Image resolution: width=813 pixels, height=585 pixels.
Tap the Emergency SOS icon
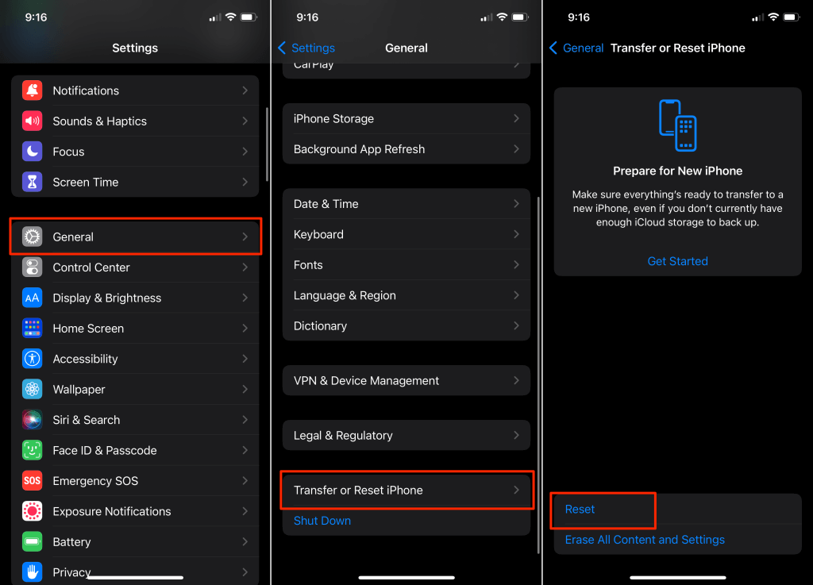(32, 481)
